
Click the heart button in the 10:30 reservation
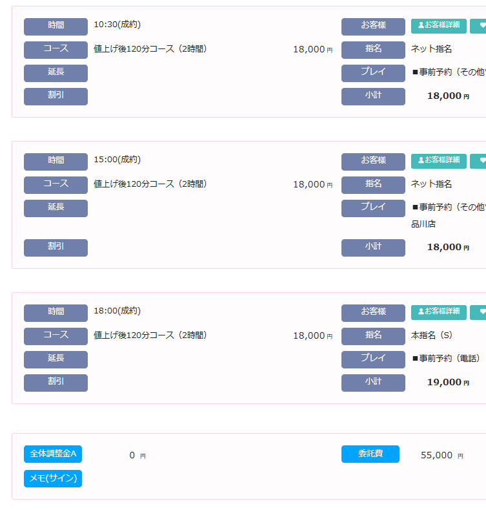[479, 26]
